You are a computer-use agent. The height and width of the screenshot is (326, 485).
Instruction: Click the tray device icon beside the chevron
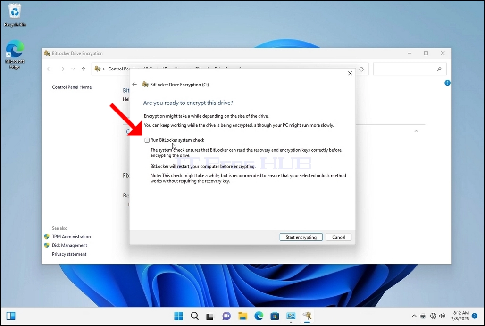(423, 316)
